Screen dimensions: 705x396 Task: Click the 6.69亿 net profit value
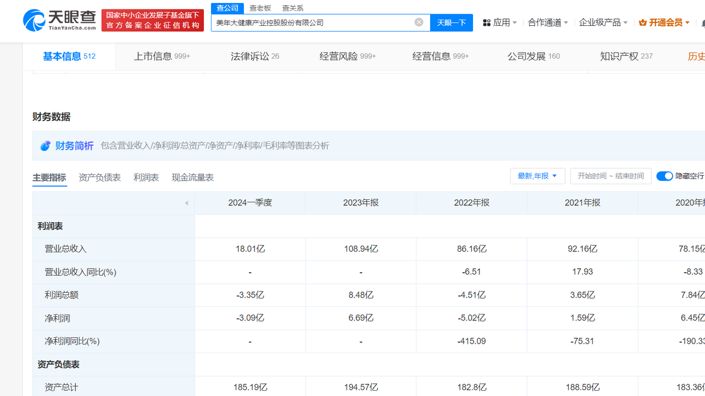361,318
